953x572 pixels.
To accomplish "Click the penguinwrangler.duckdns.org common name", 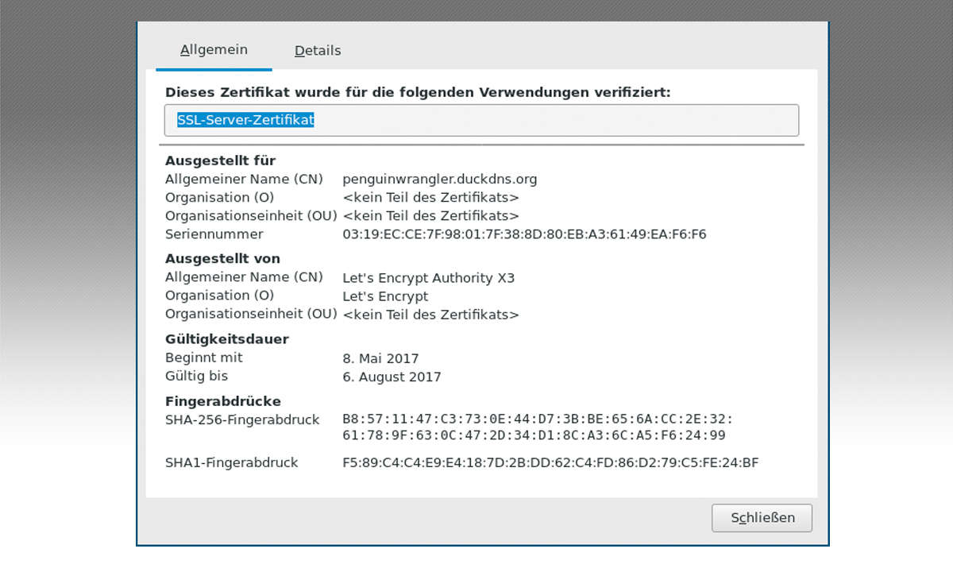I will (440, 180).
